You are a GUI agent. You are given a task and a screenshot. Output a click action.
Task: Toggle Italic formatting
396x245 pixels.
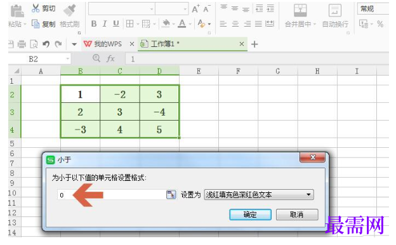point(105,23)
